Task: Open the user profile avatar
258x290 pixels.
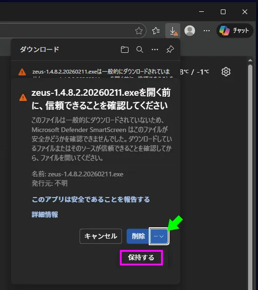Action: pos(190,31)
